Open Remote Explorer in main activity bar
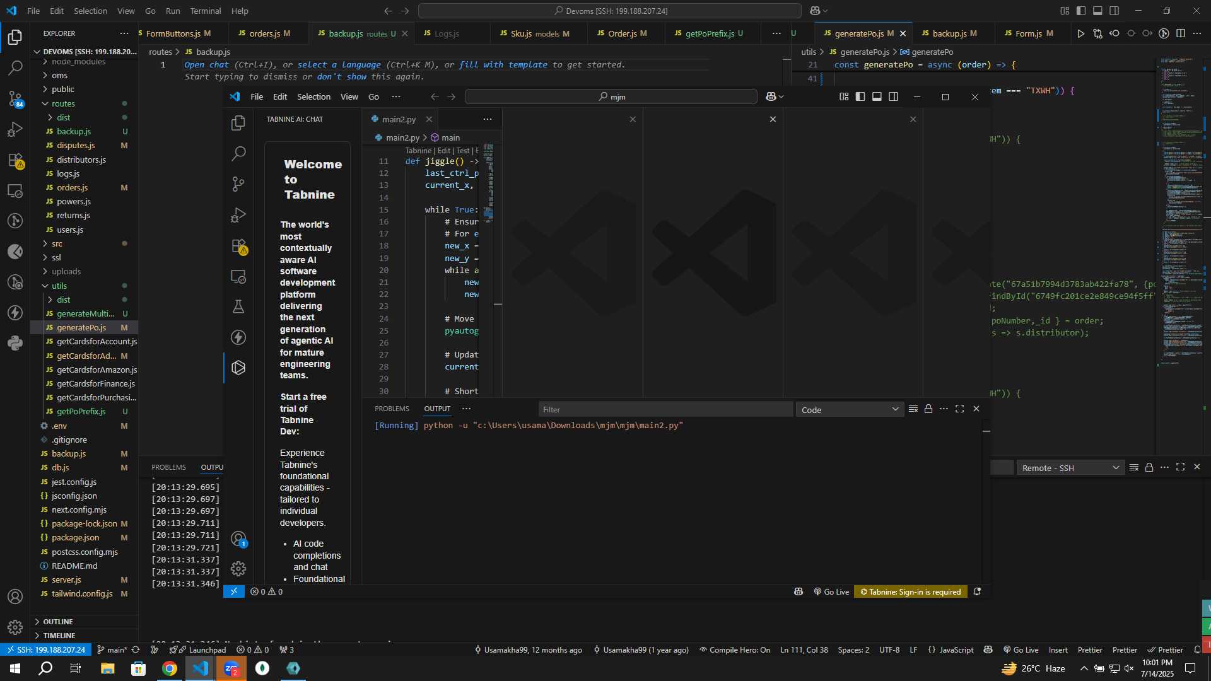Image resolution: width=1211 pixels, height=681 pixels. (15, 190)
